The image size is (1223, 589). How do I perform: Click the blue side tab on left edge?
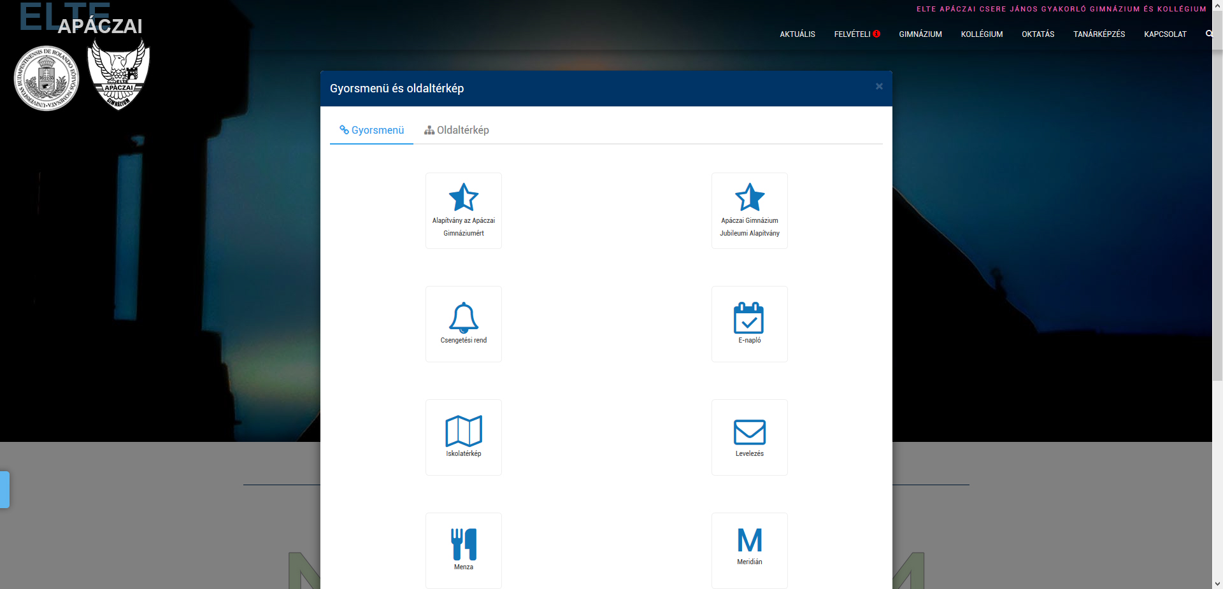(x=4, y=489)
